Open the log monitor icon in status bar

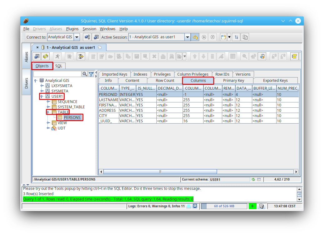pyautogui.click(x=195, y=206)
